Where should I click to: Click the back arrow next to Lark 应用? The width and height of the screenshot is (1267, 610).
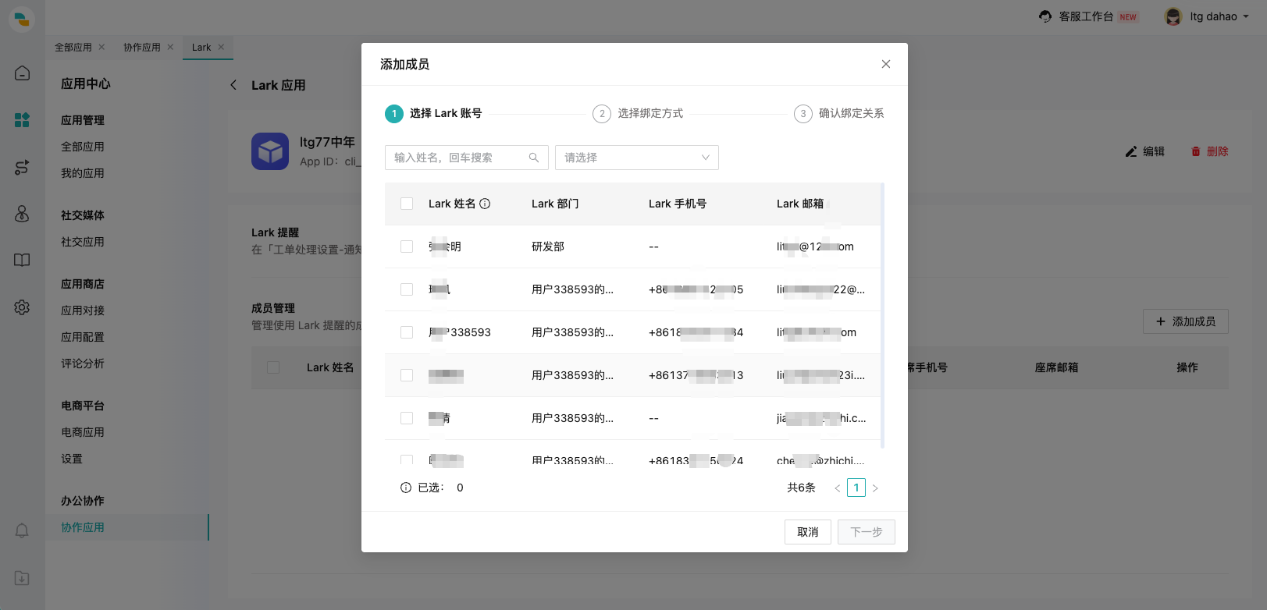point(233,85)
